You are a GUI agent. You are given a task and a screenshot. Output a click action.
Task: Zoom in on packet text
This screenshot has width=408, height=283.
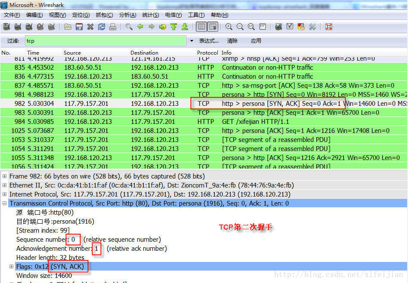(x=229, y=27)
